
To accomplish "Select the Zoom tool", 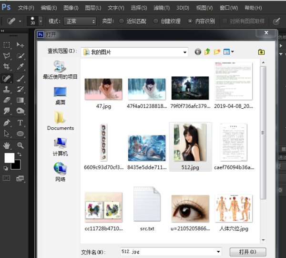I will (x=20, y=145).
